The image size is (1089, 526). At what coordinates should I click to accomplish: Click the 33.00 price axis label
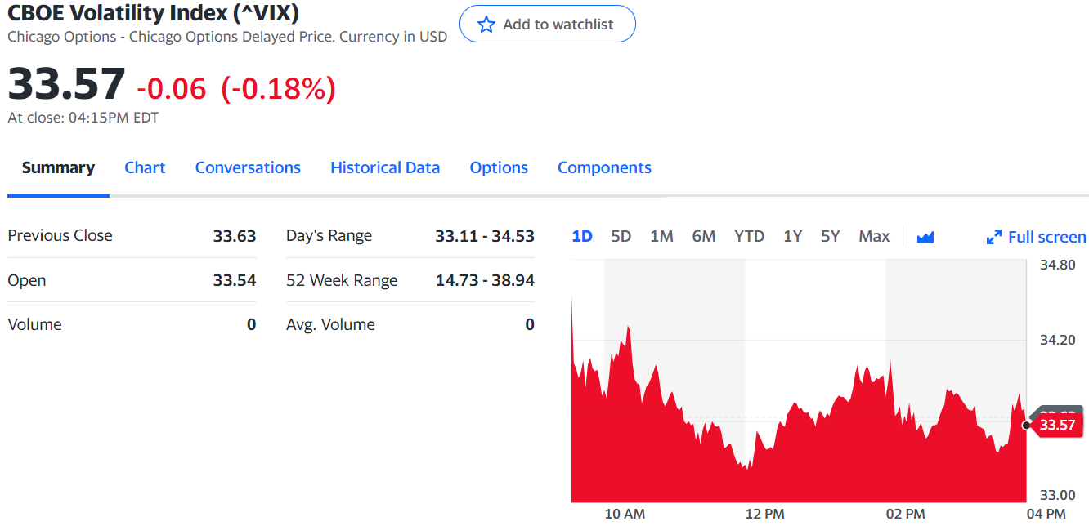tap(1058, 495)
